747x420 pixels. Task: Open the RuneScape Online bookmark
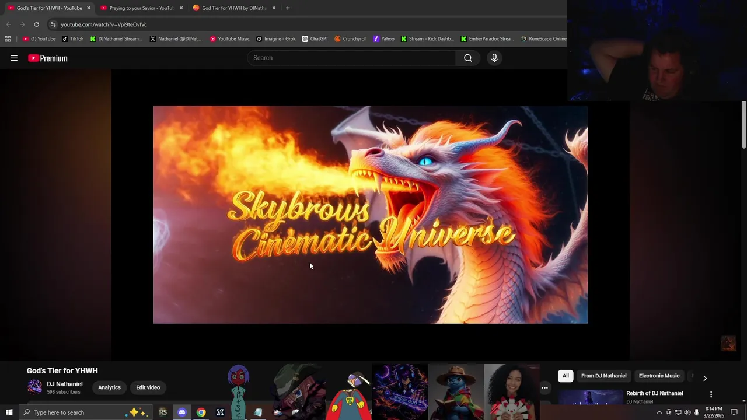pyautogui.click(x=543, y=39)
